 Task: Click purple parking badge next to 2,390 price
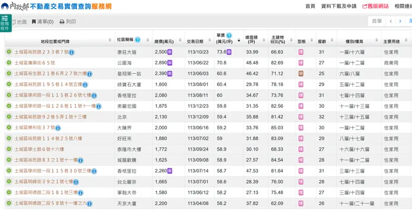click(x=170, y=74)
